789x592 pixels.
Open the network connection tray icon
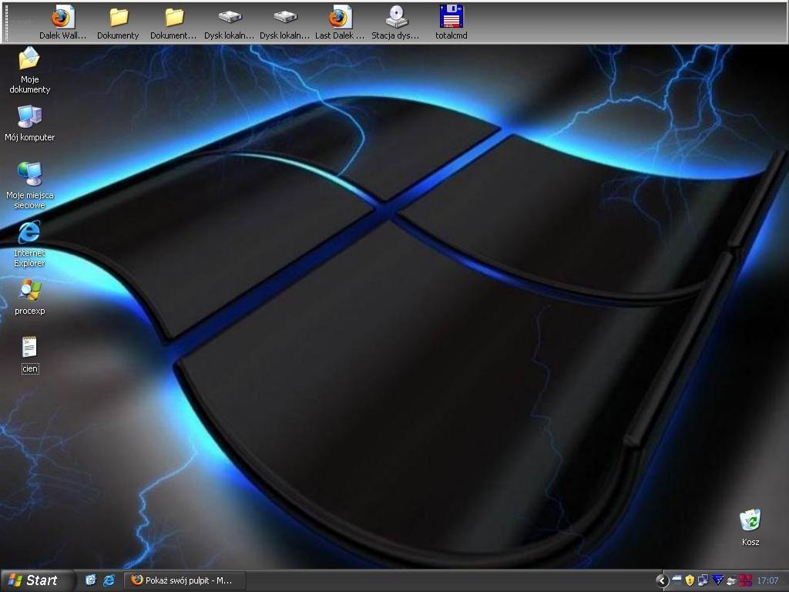[703, 580]
